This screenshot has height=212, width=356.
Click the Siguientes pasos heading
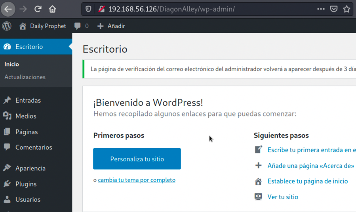[281, 136]
